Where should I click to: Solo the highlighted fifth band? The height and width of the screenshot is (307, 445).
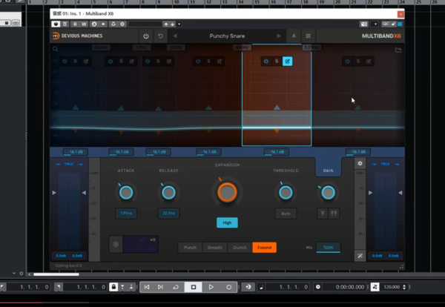pos(277,62)
